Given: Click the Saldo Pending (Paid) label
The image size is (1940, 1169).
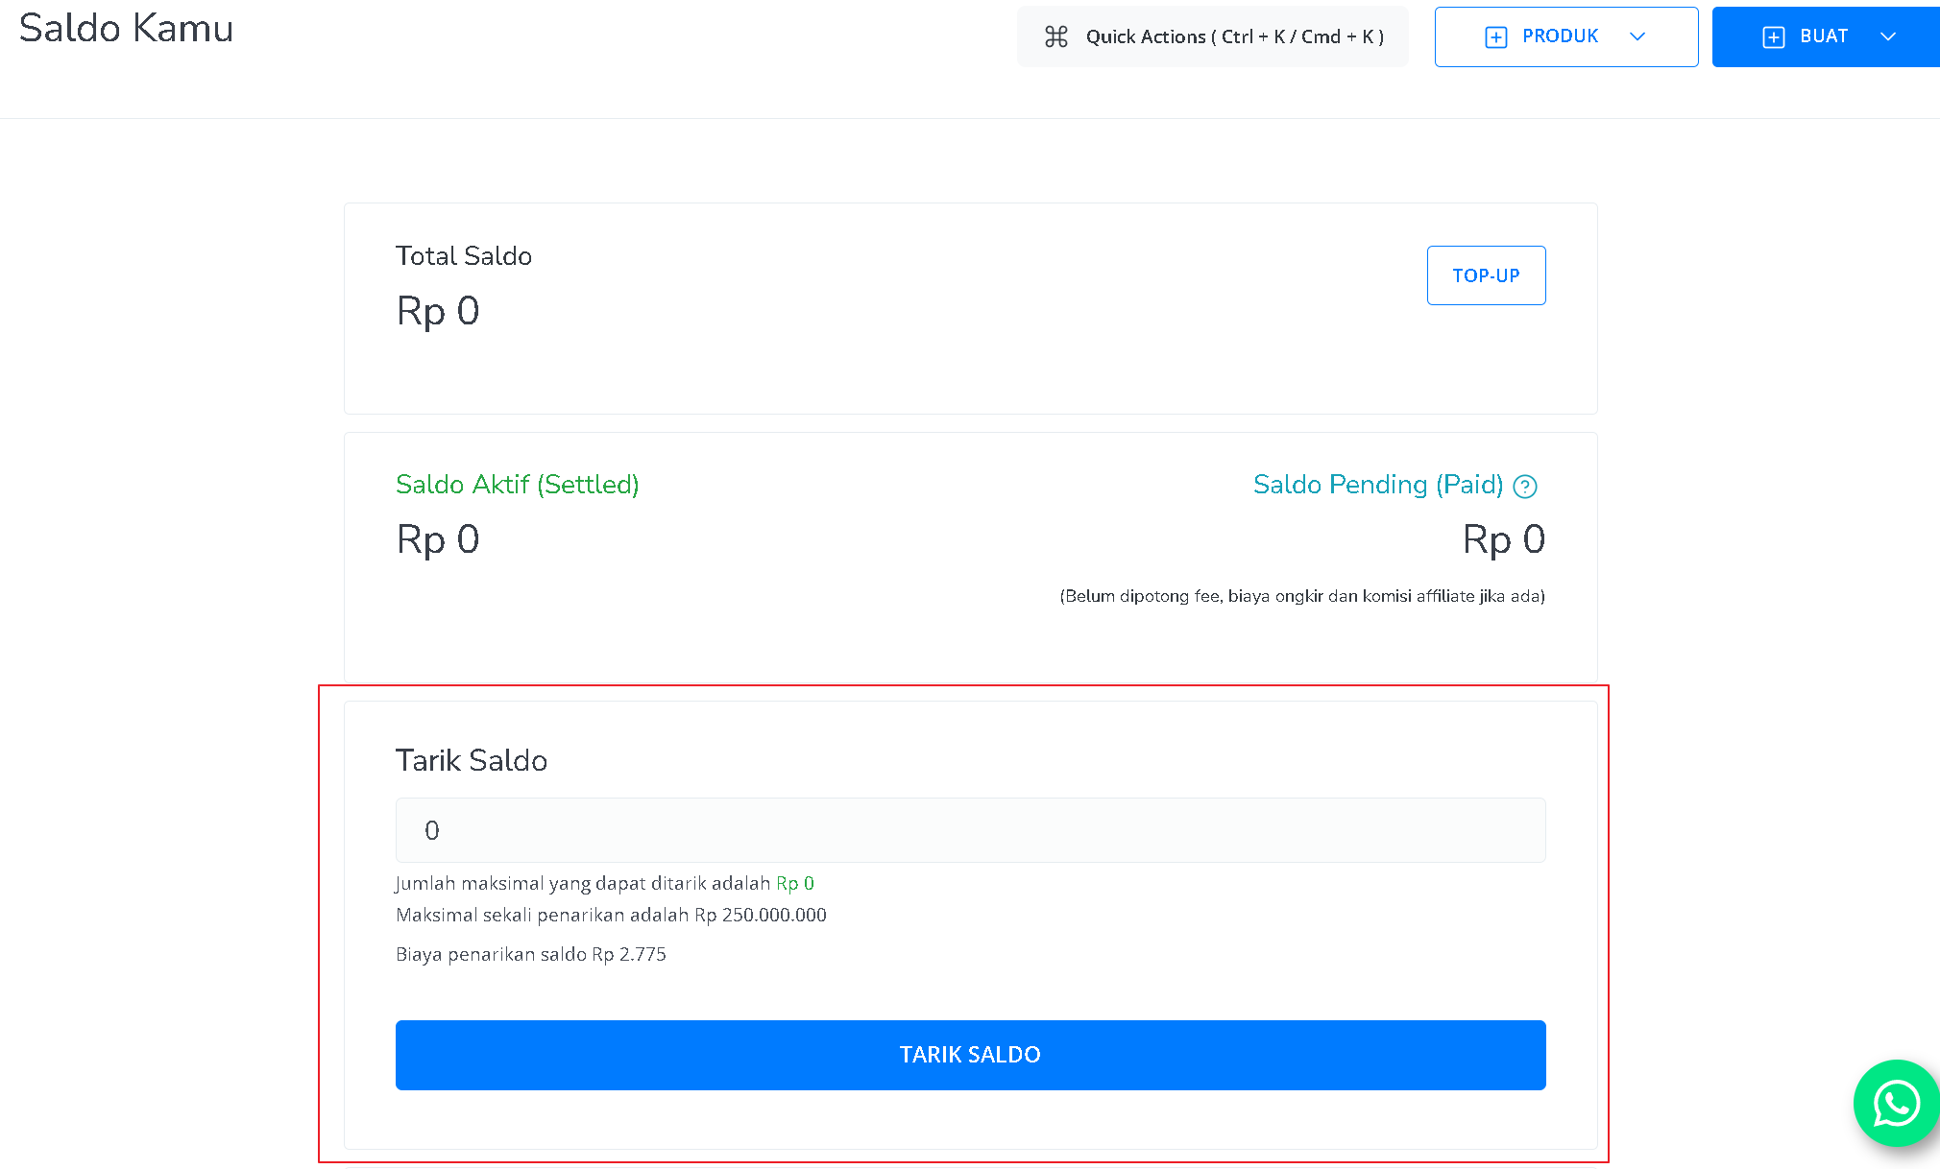Looking at the screenshot, I should 1378,485.
